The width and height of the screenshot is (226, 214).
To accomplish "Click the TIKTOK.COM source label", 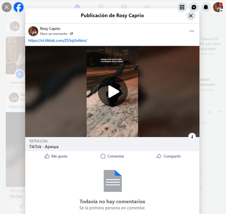I will point(38,141).
